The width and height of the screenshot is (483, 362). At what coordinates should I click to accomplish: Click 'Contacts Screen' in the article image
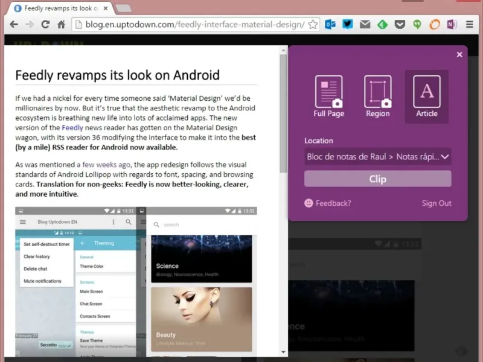[x=95, y=316]
